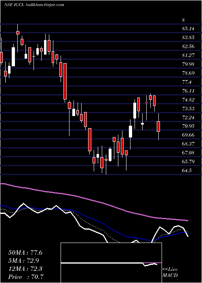Click the 78.69 price axis label
The width and height of the screenshot is (202, 283).
(x=188, y=73)
